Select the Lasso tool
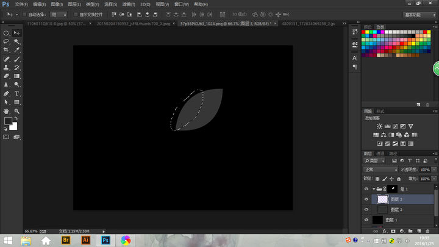439x247 pixels. (6, 41)
